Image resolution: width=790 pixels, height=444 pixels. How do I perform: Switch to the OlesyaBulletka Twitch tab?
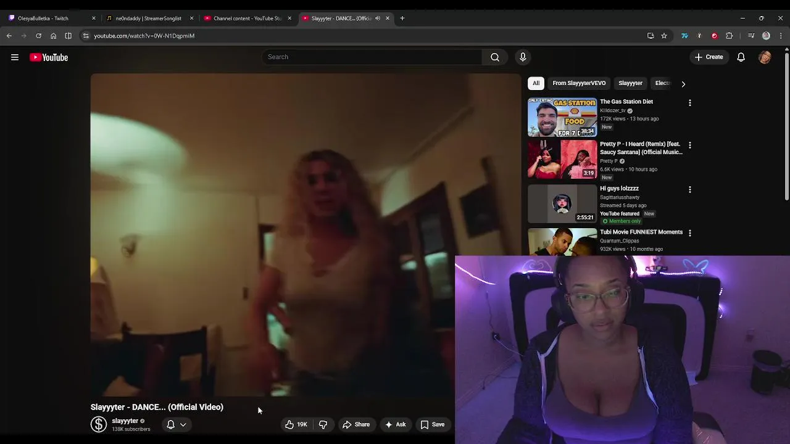coord(49,18)
